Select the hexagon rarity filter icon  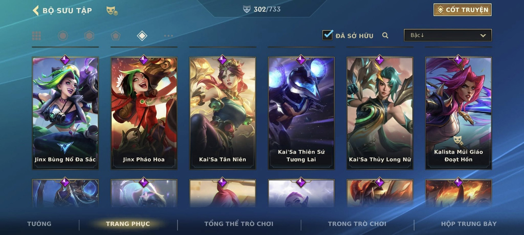point(89,36)
